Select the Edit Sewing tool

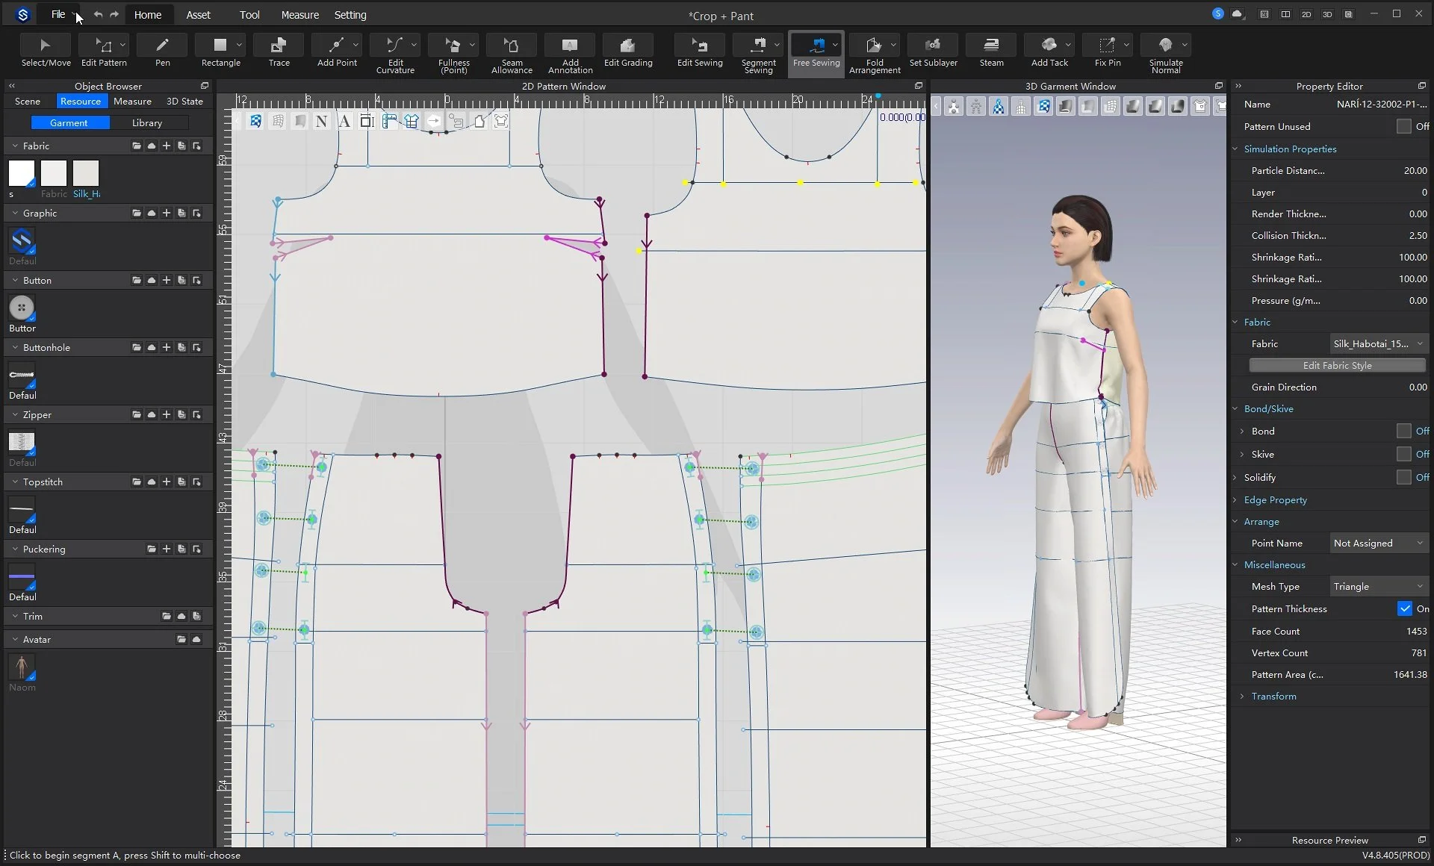[699, 51]
